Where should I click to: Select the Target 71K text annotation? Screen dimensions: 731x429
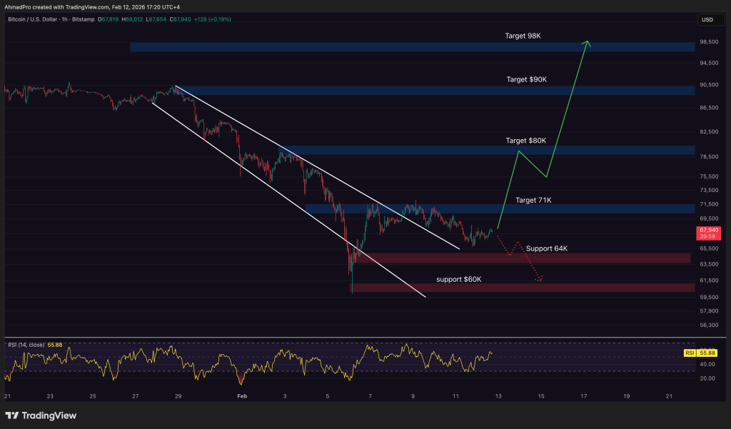534,201
